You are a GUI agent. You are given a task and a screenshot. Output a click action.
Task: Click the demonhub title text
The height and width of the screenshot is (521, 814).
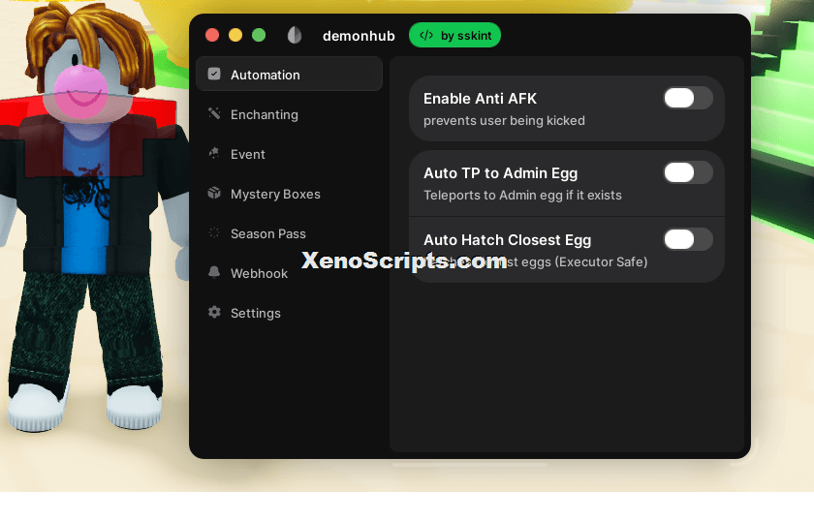click(359, 36)
